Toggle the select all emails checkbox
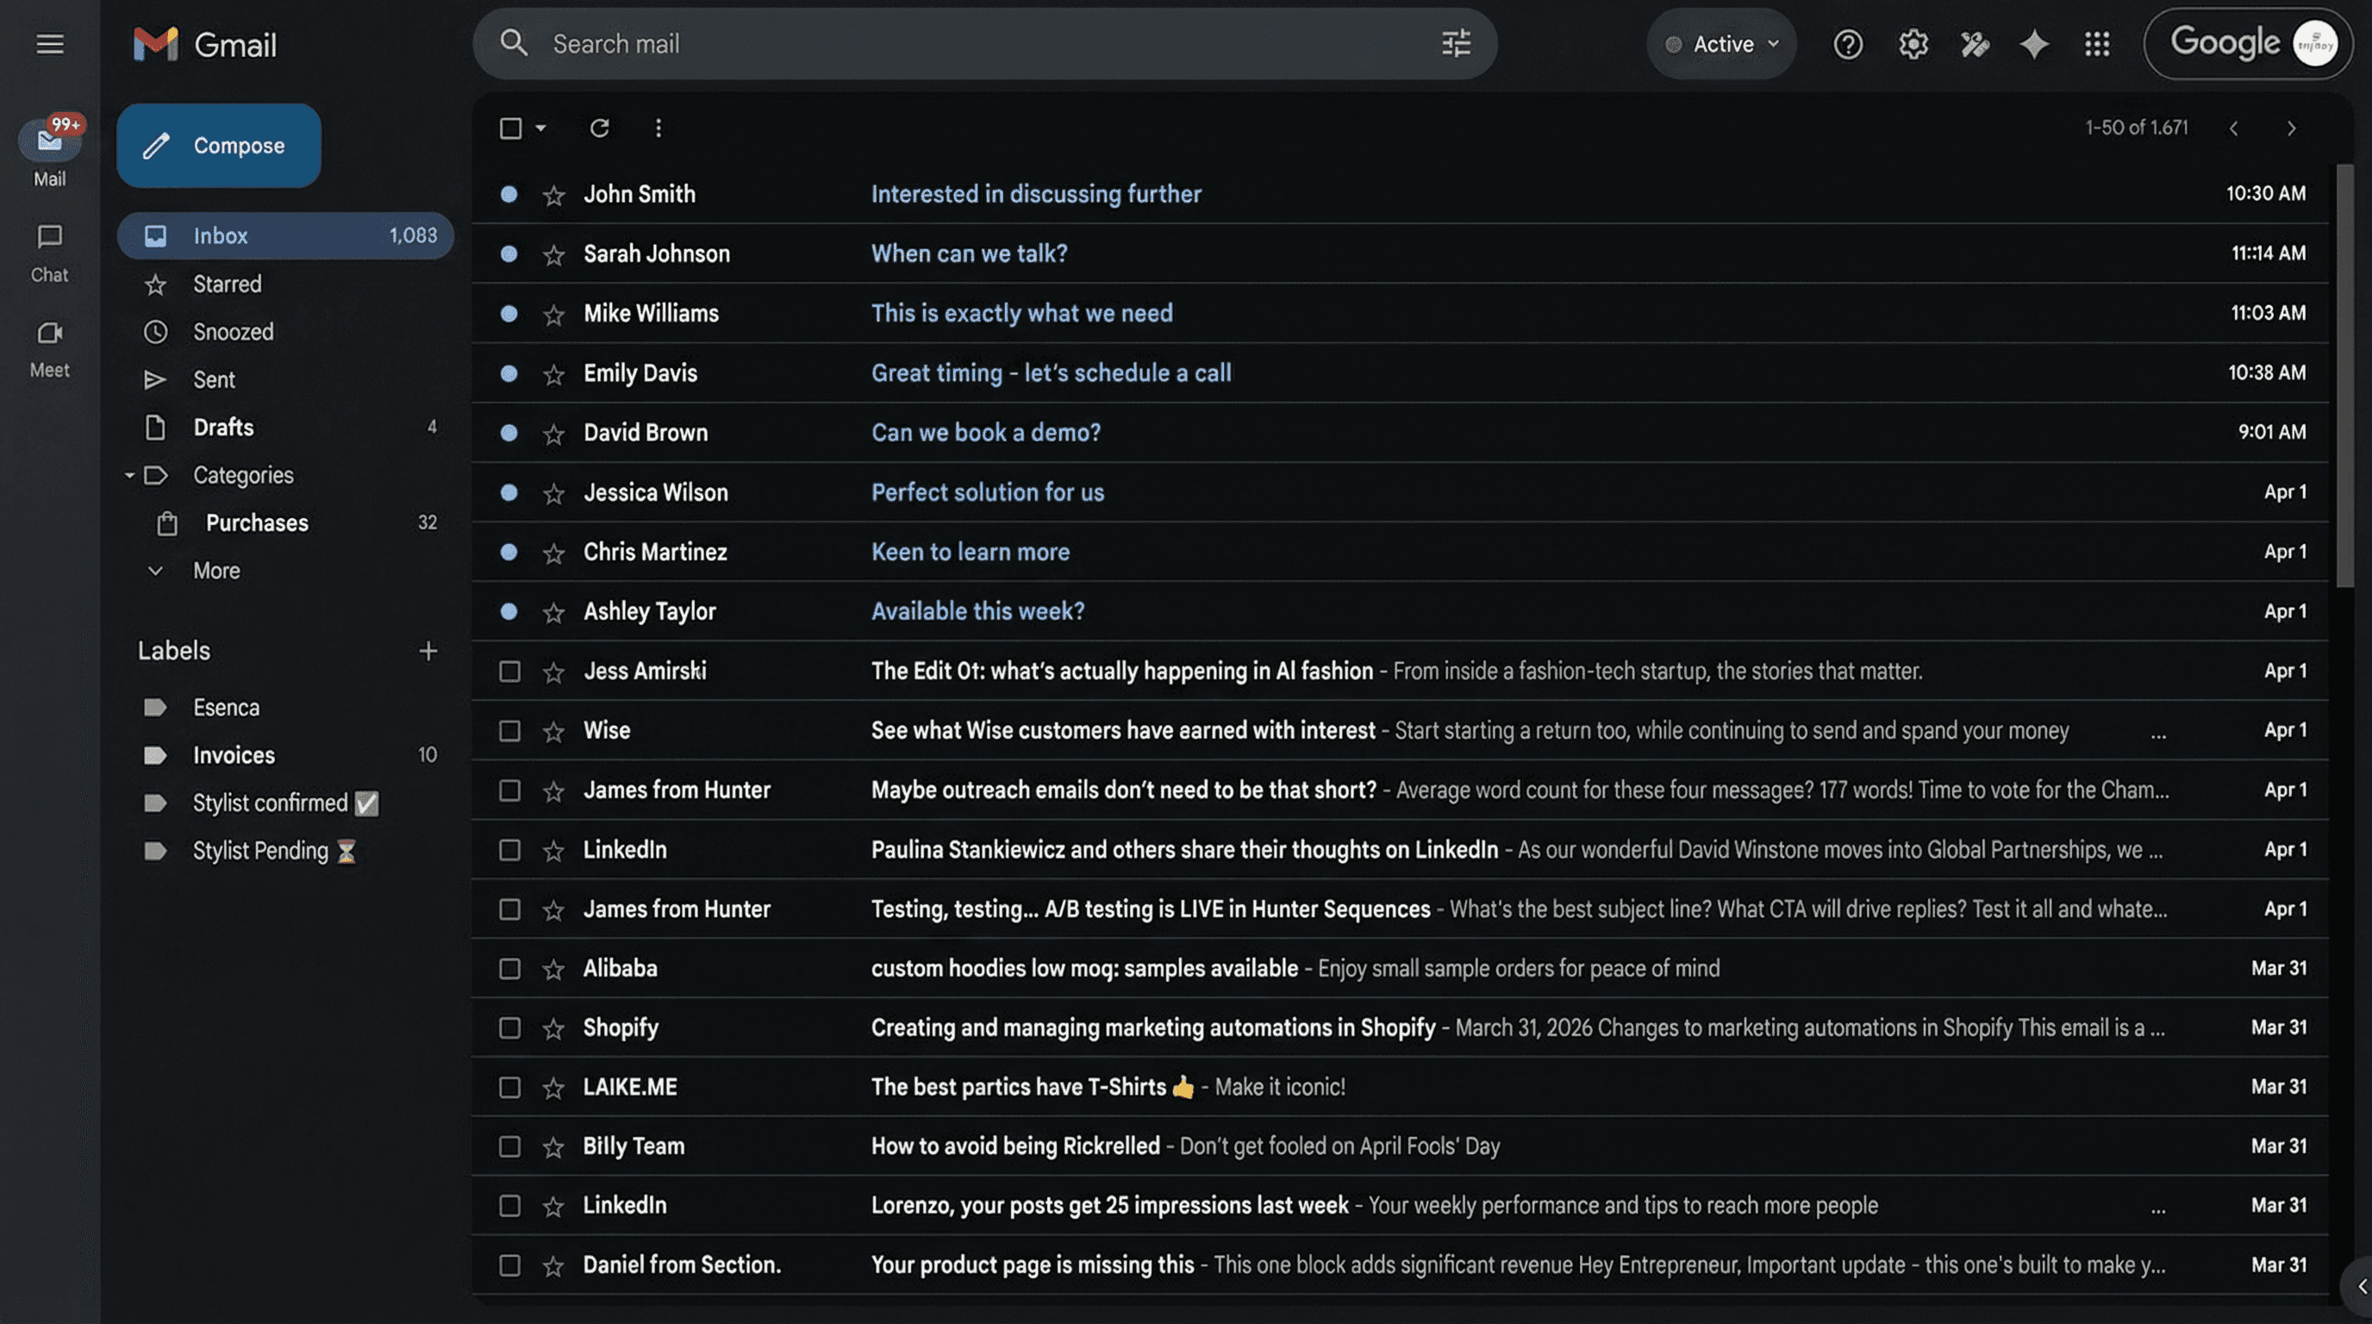 click(510, 128)
